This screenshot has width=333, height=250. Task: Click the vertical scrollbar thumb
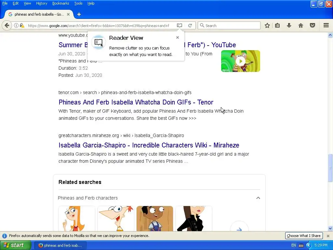(x=330, y=168)
